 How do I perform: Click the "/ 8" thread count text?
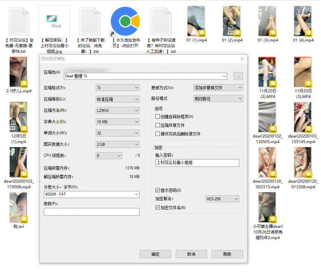138,155
